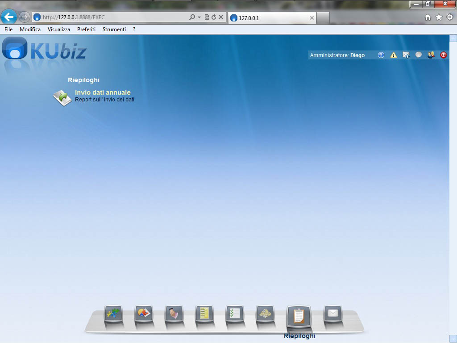Open the yellow warning triangle alerts
457x343 pixels.
394,55
